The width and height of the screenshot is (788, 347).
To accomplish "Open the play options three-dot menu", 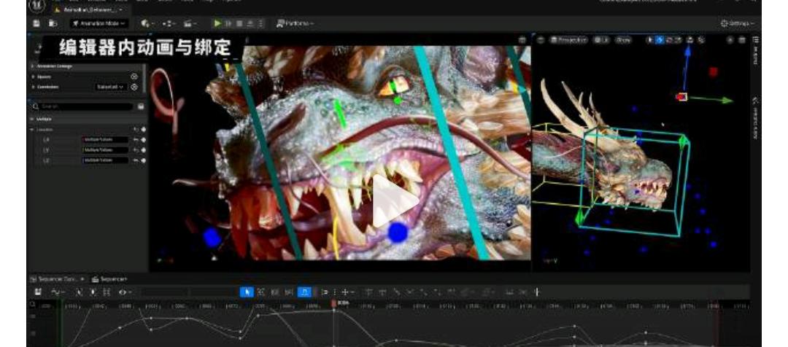I will [260, 23].
